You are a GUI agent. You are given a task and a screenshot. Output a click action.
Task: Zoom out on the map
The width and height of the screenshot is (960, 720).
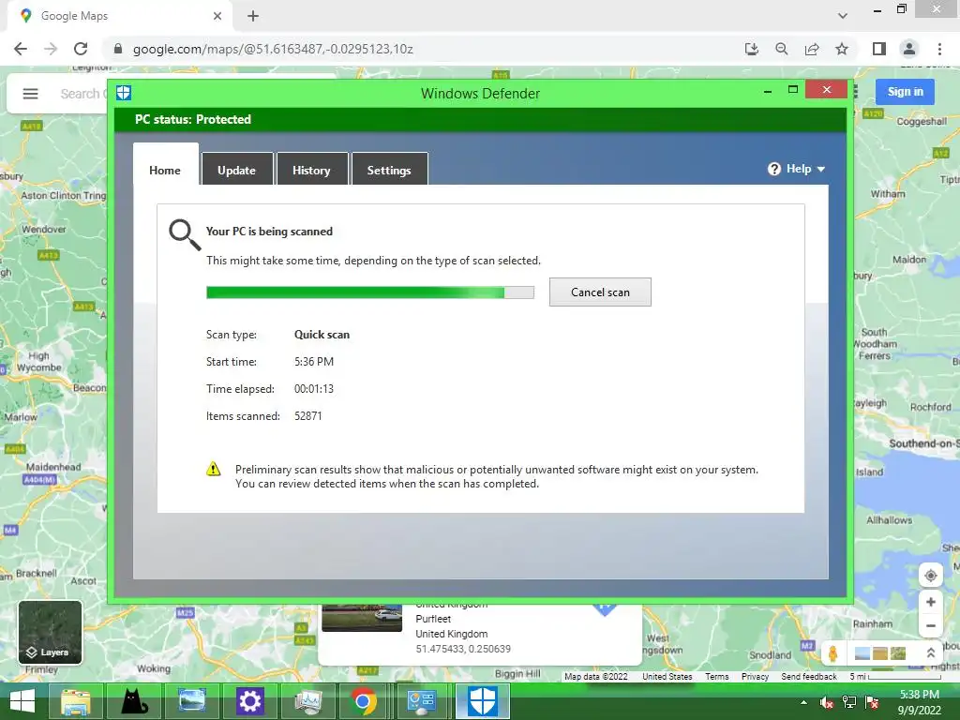tap(931, 625)
